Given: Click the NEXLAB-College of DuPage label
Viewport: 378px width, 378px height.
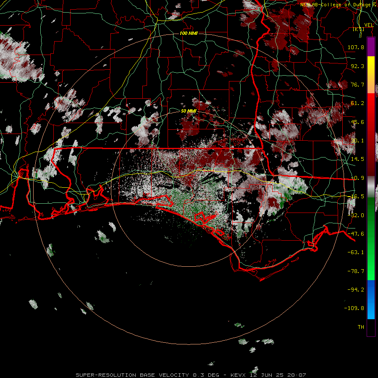Looking at the screenshot, I should (x=336, y=5).
